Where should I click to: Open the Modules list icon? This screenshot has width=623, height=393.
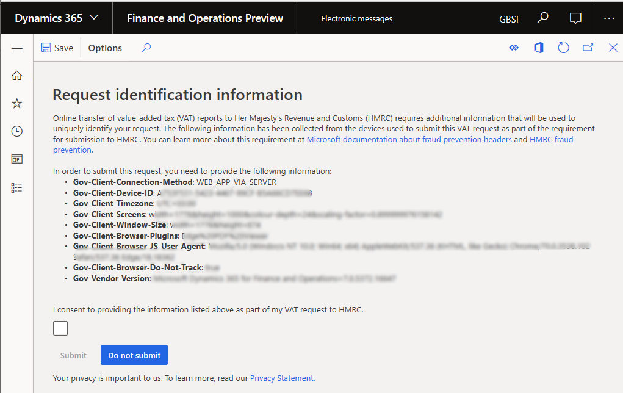tap(16, 187)
